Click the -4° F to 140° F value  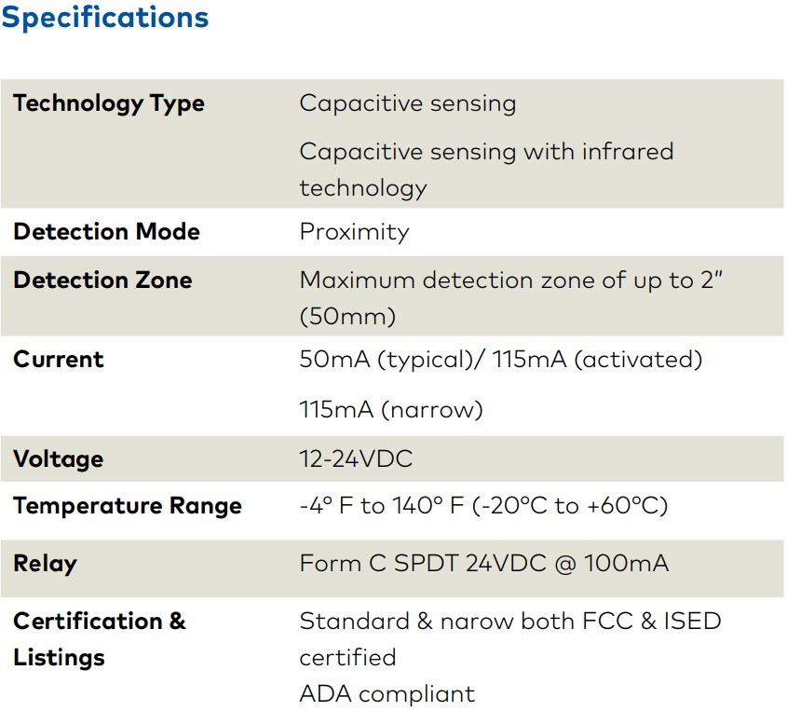point(484,506)
